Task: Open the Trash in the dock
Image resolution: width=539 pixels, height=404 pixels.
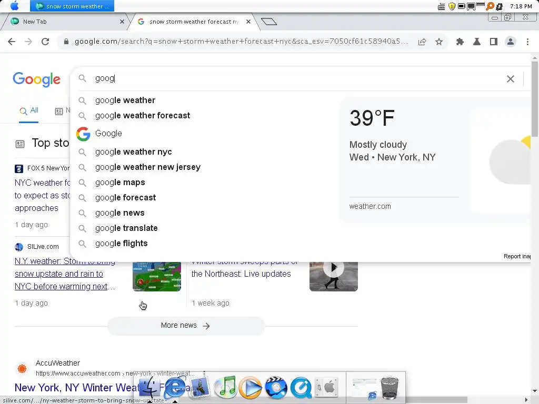Action: pos(390,388)
